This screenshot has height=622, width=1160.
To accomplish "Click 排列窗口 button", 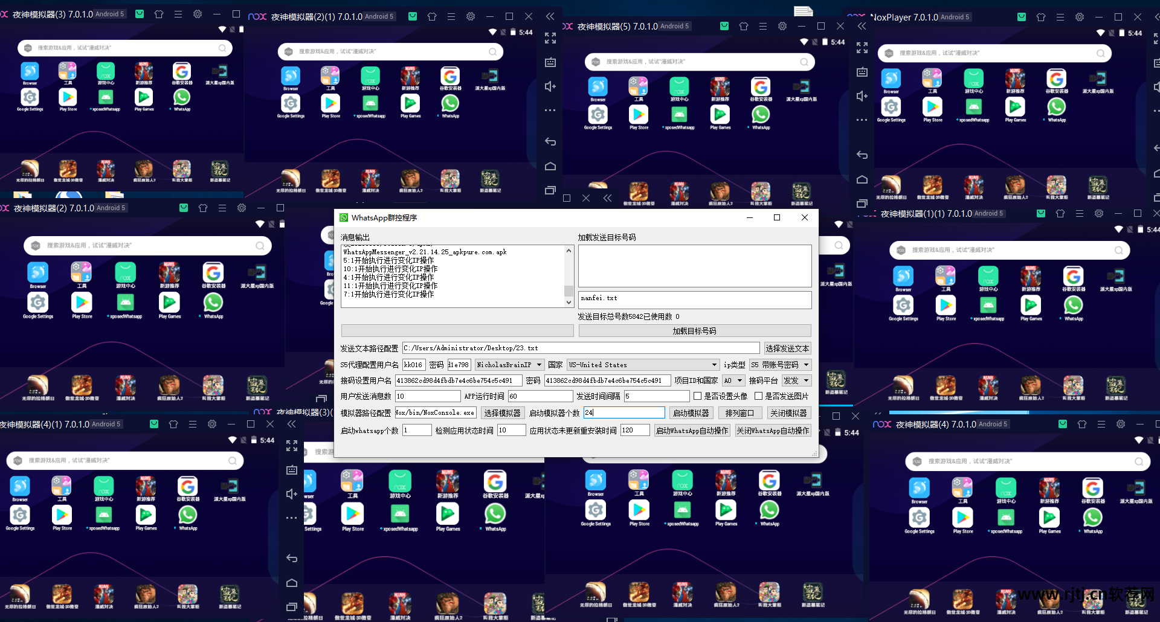I will click(740, 413).
